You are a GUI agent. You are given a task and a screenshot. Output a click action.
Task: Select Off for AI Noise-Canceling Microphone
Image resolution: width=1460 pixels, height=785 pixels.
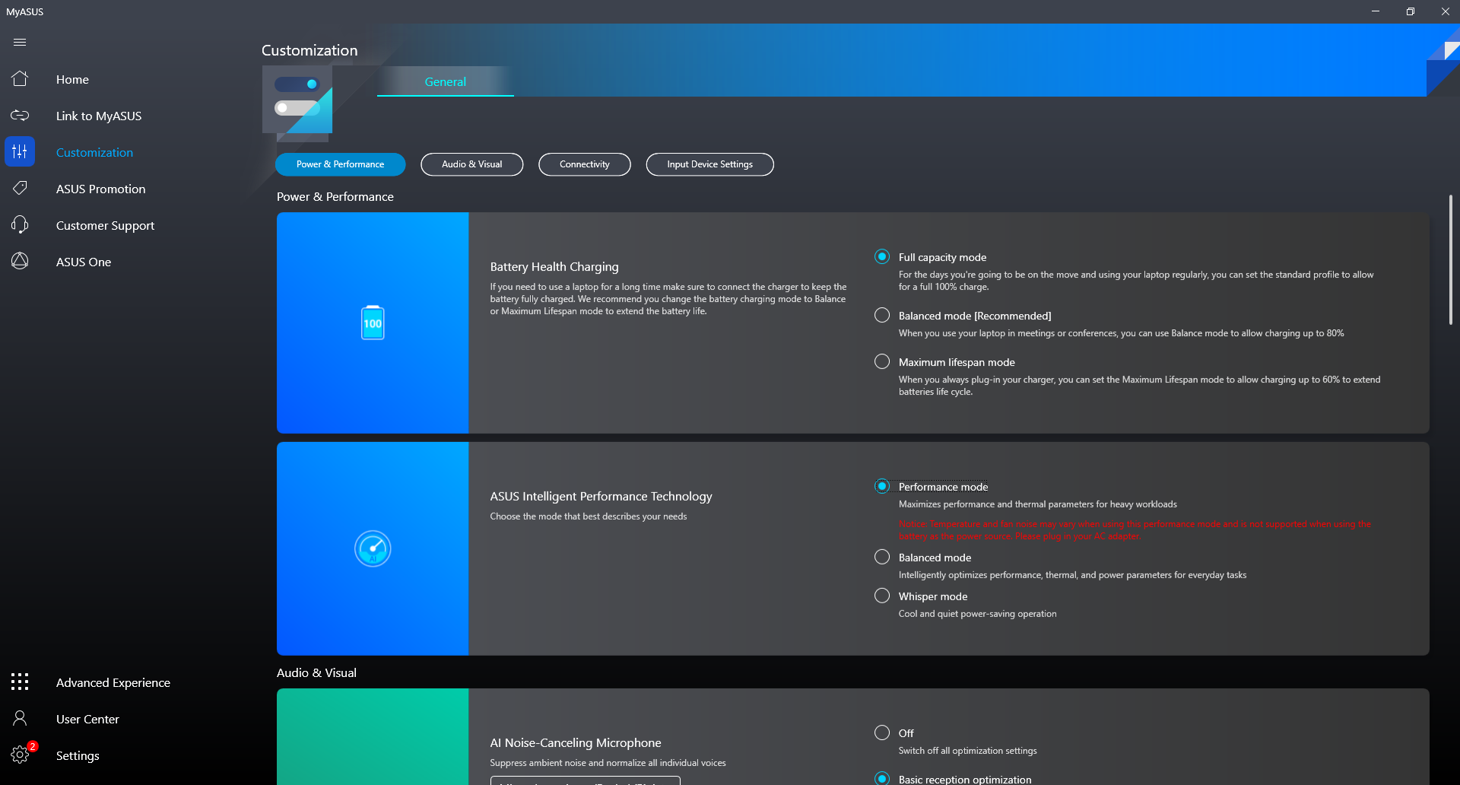click(882, 733)
